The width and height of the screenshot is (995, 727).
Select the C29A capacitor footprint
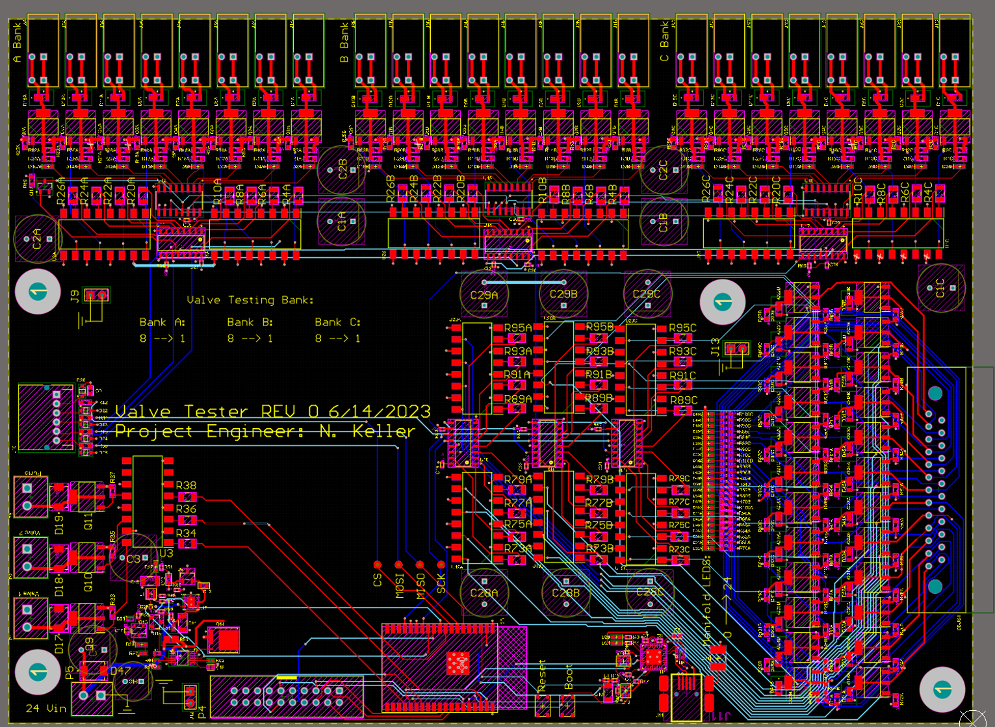tap(484, 295)
